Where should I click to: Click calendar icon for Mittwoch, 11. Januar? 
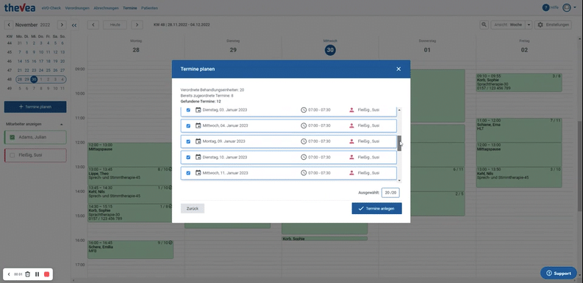[x=198, y=173]
